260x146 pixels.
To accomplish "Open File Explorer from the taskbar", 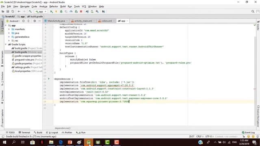I will point(51,142).
